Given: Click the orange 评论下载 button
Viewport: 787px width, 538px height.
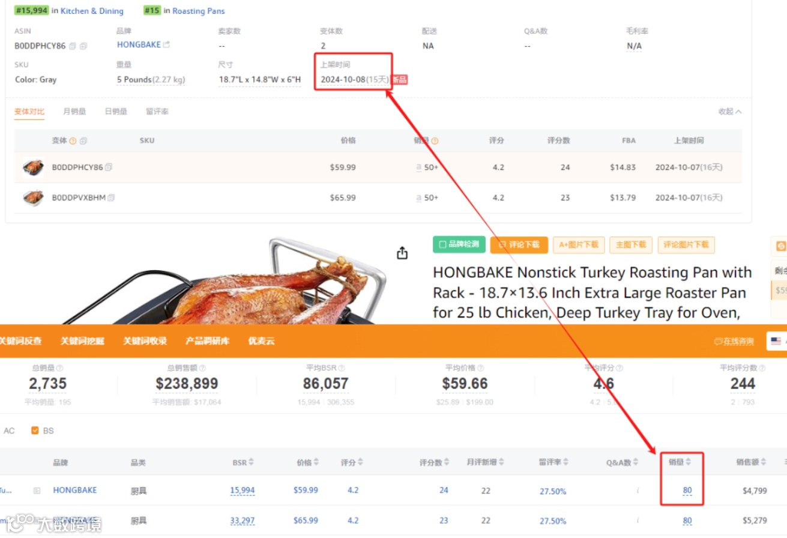Looking at the screenshot, I should click(518, 244).
